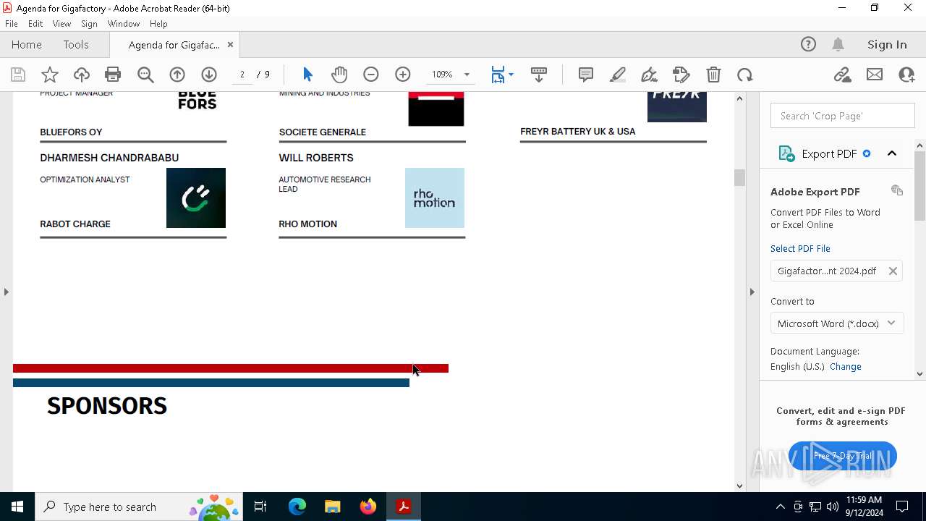This screenshot has width=926, height=521.
Task: Click the scrolling mode icon
Action: pyautogui.click(x=539, y=75)
